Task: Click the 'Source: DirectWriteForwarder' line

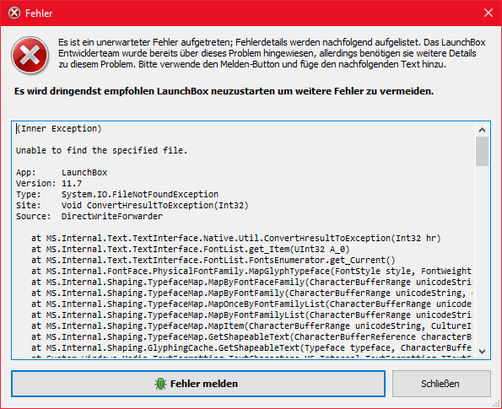Action: coord(89,217)
